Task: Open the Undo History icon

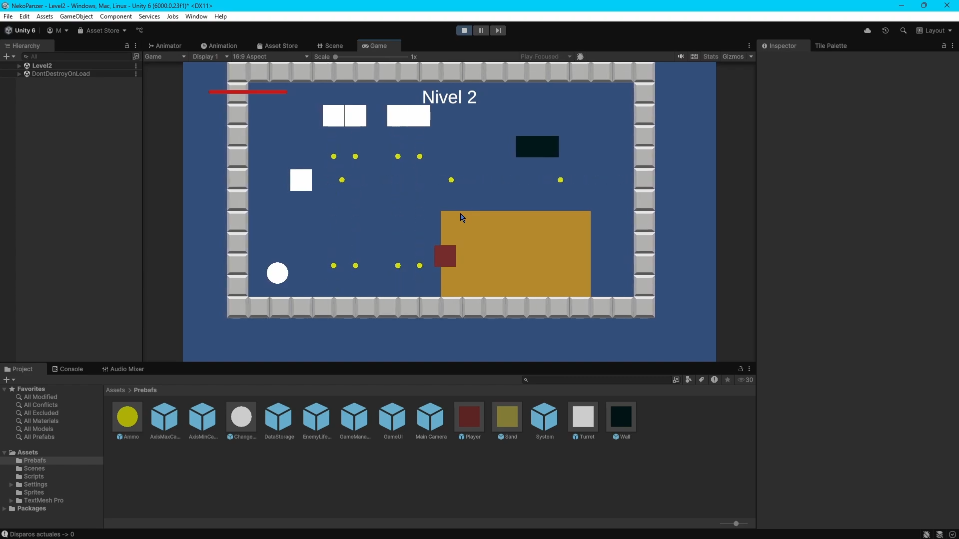Action: pos(885,30)
